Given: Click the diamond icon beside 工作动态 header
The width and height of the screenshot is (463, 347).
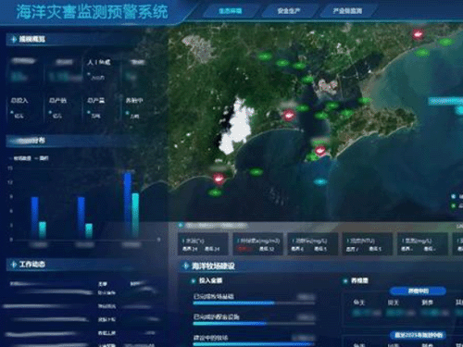Looking at the screenshot, I should point(13,265).
